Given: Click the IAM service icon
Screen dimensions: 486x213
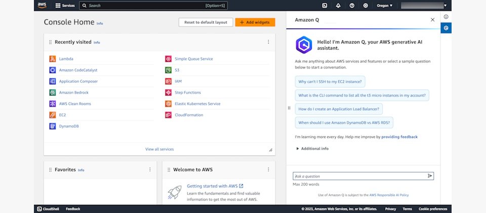Looking at the screenshot, I should [168, 81].
